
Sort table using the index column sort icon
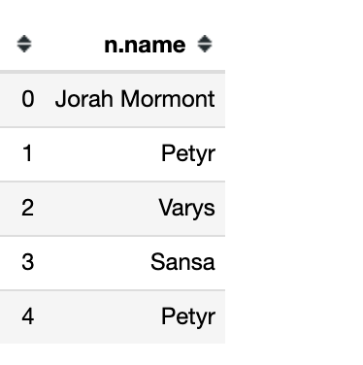pyautogui.click(x=24, y=44)
